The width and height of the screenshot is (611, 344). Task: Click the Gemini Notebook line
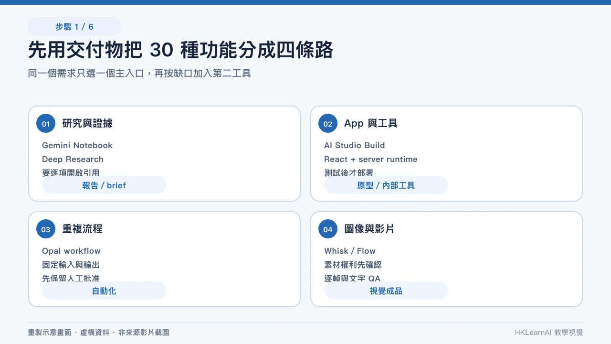[x=77, y=145]
